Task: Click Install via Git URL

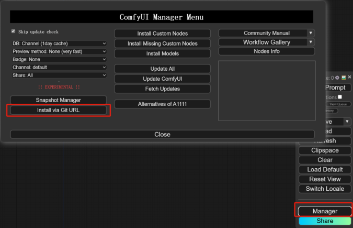Action: (x=58, y=110)
